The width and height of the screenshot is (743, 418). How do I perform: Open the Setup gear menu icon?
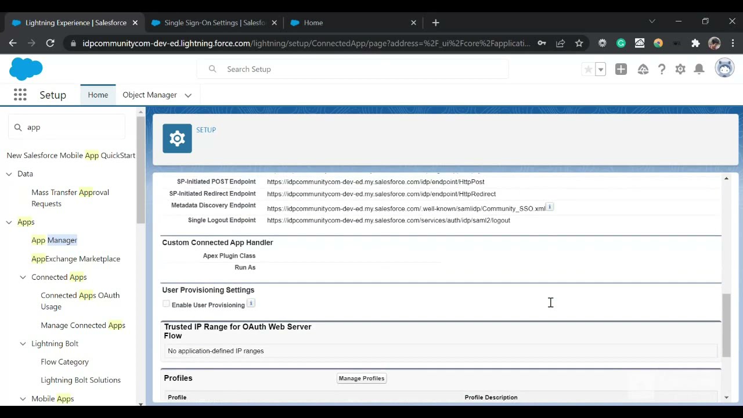point(680,69)
